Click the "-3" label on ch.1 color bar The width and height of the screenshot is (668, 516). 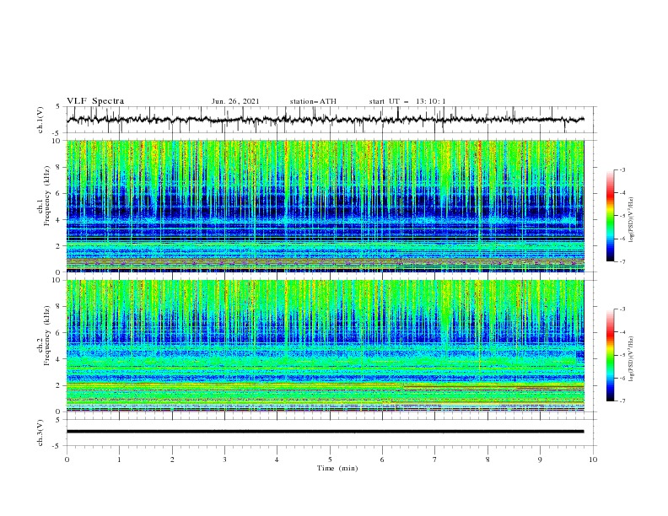622,169
